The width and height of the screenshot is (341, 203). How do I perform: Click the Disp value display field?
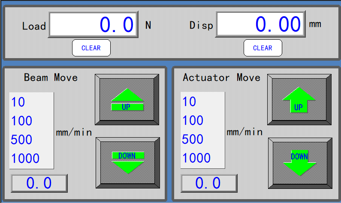point(261,24)
